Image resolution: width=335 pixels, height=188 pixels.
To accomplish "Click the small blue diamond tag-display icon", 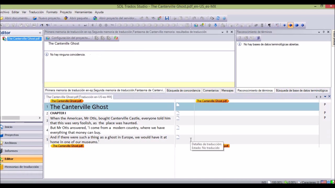I will tap(284, 25).
